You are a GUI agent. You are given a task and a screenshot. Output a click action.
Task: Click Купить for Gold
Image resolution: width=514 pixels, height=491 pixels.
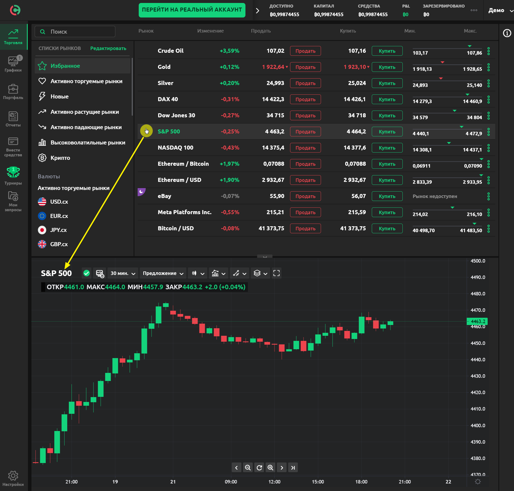tap(387, 67)
